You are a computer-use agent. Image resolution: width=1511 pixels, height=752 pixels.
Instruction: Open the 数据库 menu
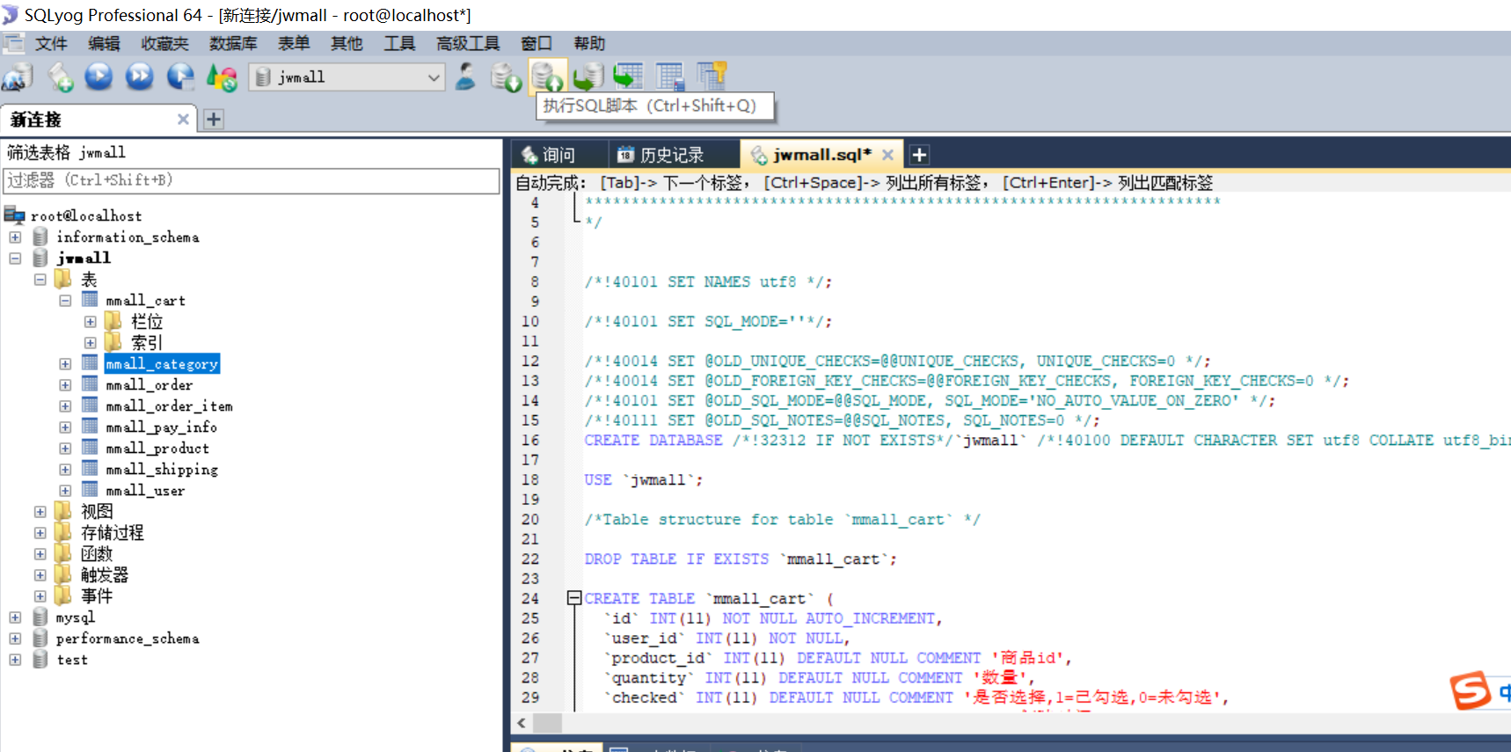pyautogui.click(x=233, y=43)
